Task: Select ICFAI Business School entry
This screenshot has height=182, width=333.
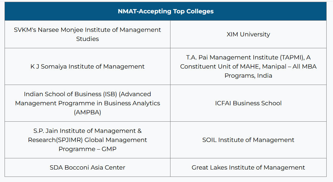Action: tap(248, 103)
